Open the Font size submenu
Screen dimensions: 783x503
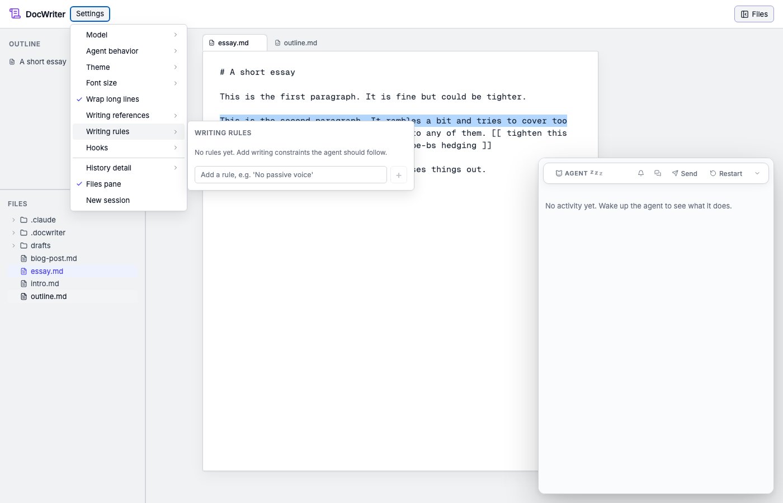click(129, 83)
